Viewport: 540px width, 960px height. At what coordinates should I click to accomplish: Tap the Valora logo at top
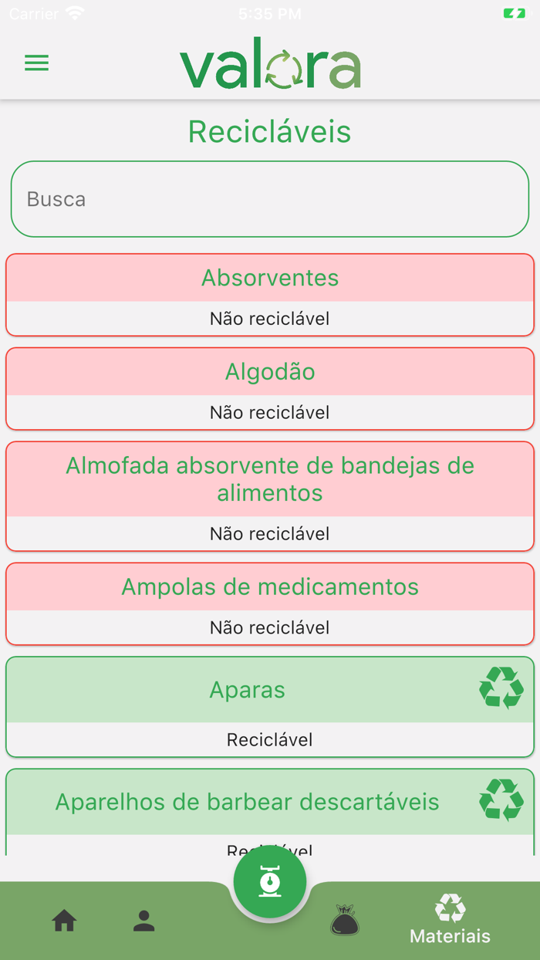pos(269,63)
